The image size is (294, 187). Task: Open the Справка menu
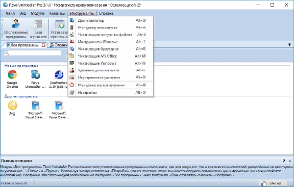106,13
